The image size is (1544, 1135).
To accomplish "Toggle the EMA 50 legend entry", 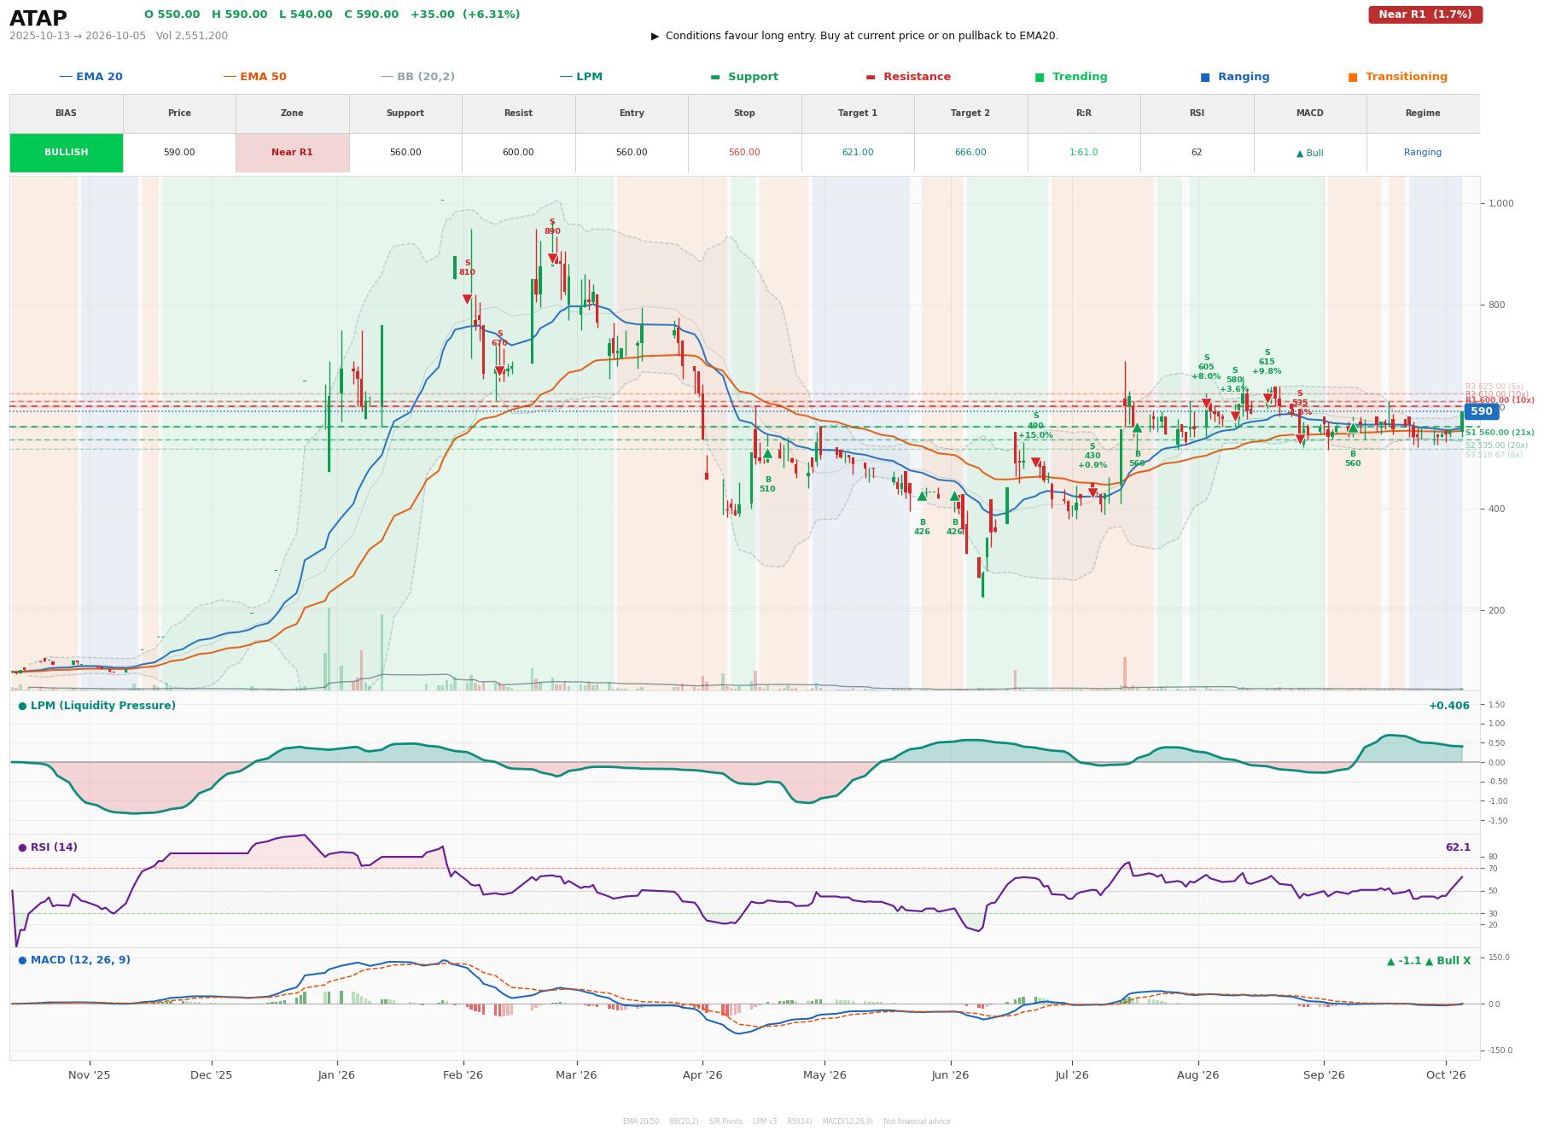I will [x=254, y=77].
